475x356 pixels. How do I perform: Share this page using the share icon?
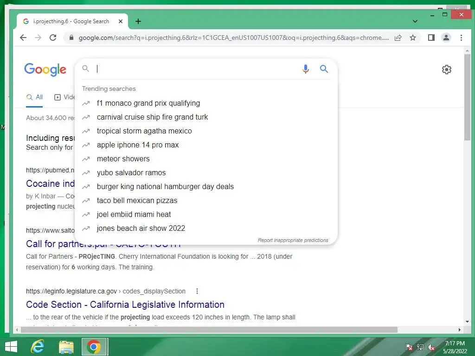pyautogui.click(x=398, y=38)
